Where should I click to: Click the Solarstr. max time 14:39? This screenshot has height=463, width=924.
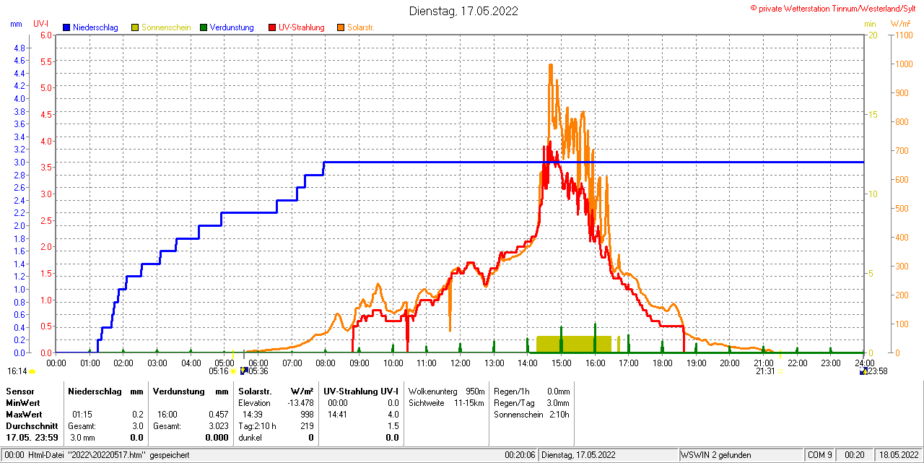tap(253, 415)
